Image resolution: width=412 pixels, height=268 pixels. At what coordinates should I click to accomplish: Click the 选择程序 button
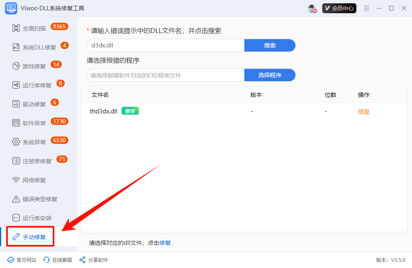click(x=270, y=75)
